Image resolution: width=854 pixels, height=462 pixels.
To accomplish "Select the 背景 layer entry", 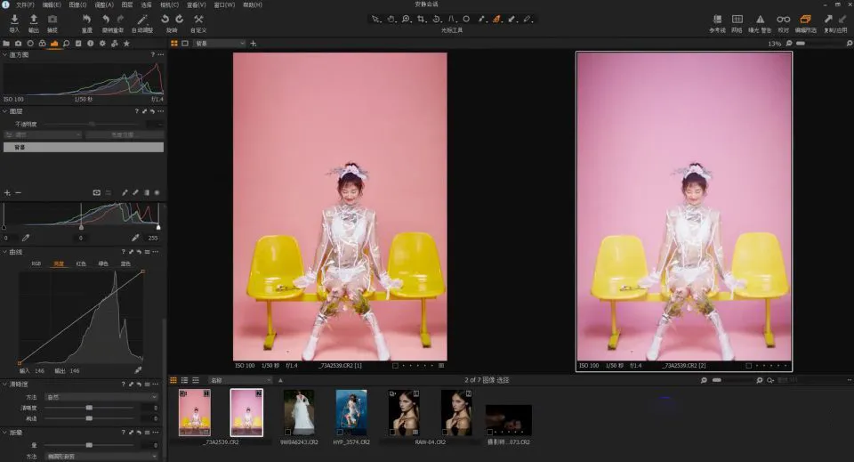I will coord(84,147).
